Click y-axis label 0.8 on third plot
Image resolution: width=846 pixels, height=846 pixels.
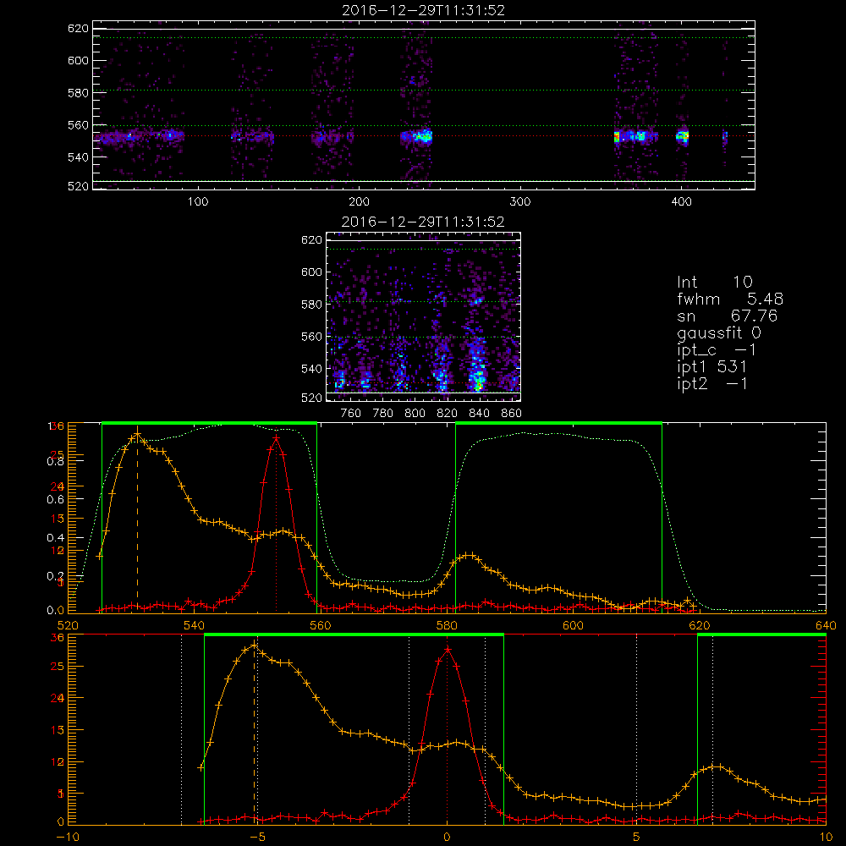pyautogui.click(x=55, y=461)
